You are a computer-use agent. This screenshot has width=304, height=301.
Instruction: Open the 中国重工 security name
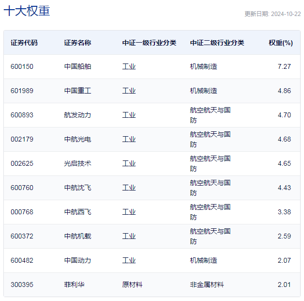[77, 91]
